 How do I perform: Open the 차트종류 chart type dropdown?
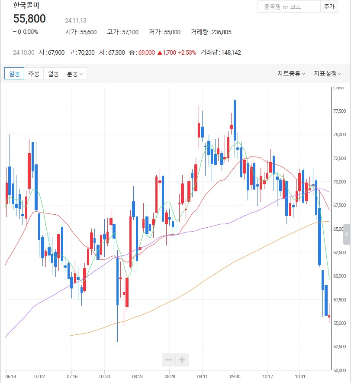click(291, 74)
